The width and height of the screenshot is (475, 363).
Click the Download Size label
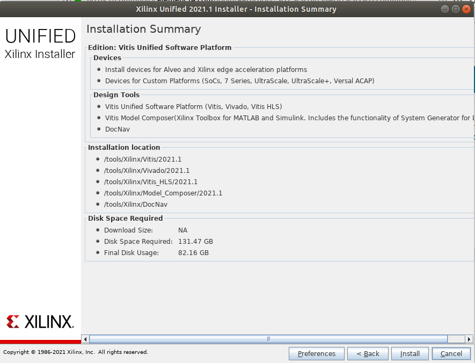click(128, 230)
